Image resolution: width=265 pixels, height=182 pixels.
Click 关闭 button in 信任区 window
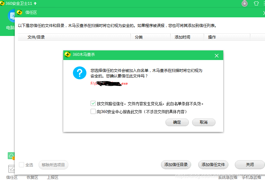(250, 165)
